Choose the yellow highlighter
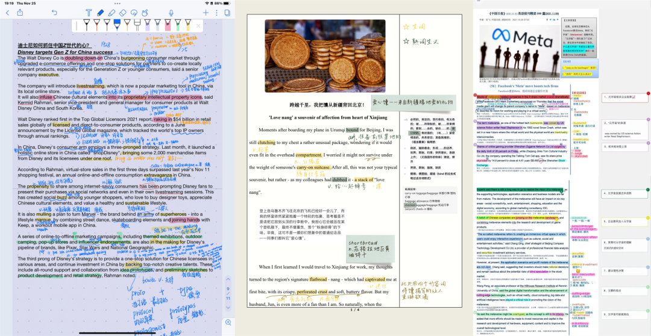Image resolution: width=651 pixels, height=336 pixels. [x=187, y=25]
